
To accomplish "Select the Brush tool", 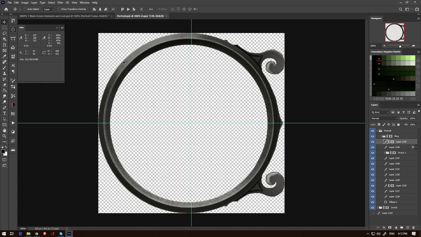I will pos(4,67).
